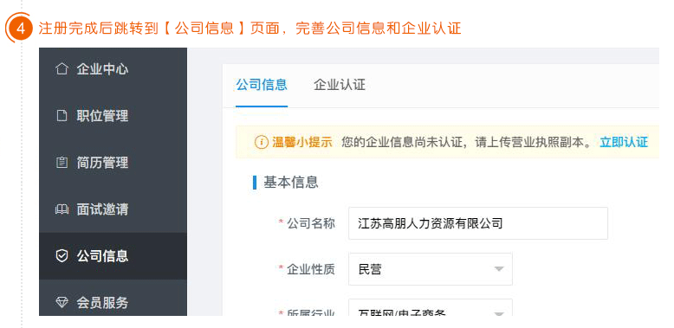Click the document icon beside 职位管理
The height and width of the screenshot is (328, 674).
[62, 116]
